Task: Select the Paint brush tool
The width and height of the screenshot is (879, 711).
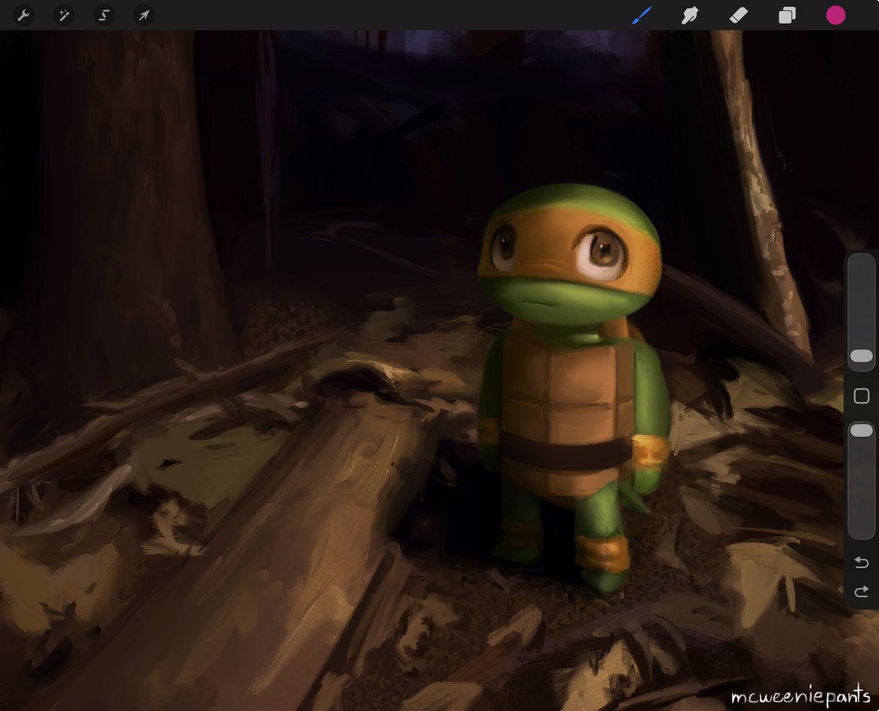Action: pos(642,15)
